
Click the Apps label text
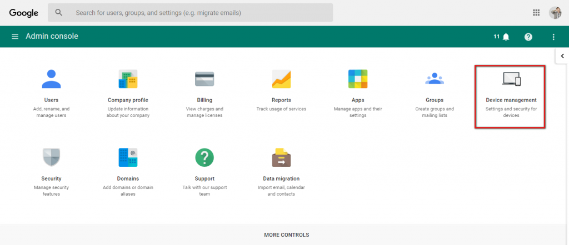click(358, 100)
